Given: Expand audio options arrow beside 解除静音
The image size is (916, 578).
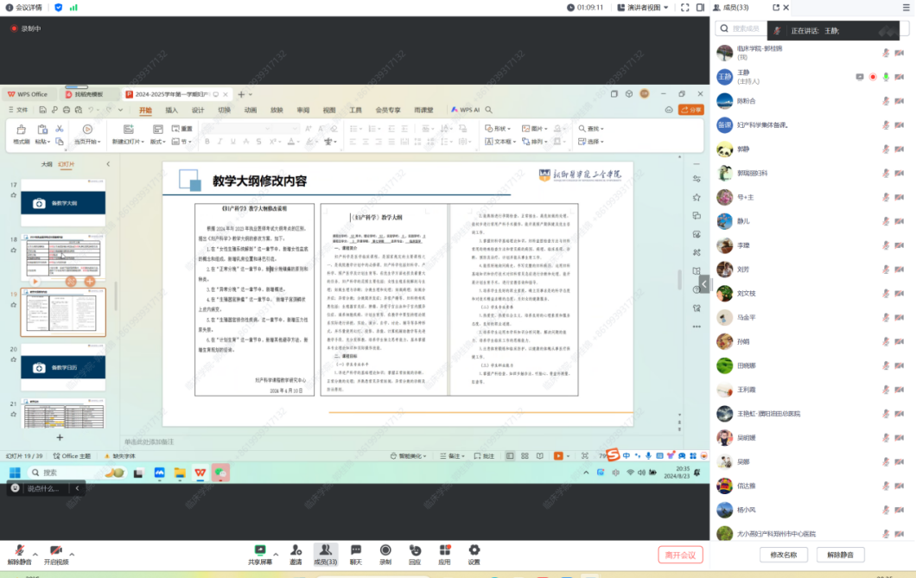Looking at the screenshot, I should tap(35, 553).
